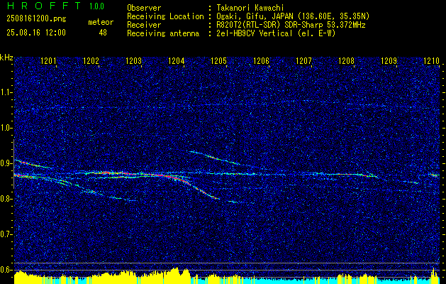Click the meteor label
This screenshot has width=446, height=284.
pyautogui.click(x=101, y=22)
